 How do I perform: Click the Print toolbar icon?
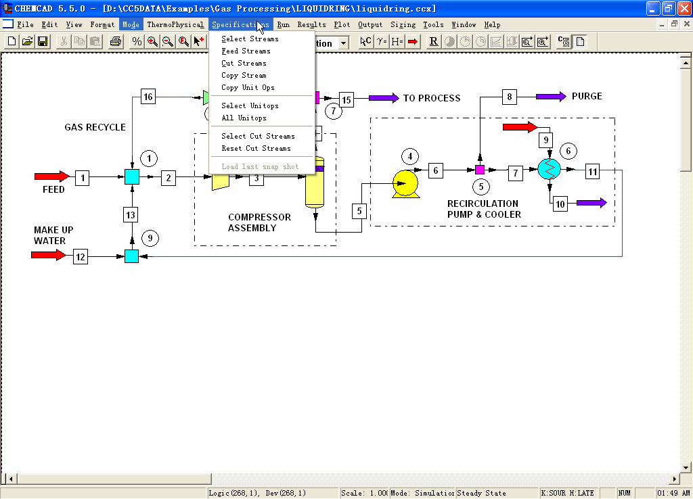(115, 41)
